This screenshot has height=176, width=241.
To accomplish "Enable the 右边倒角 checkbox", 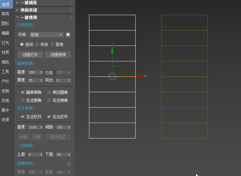I will click(49, 100).
